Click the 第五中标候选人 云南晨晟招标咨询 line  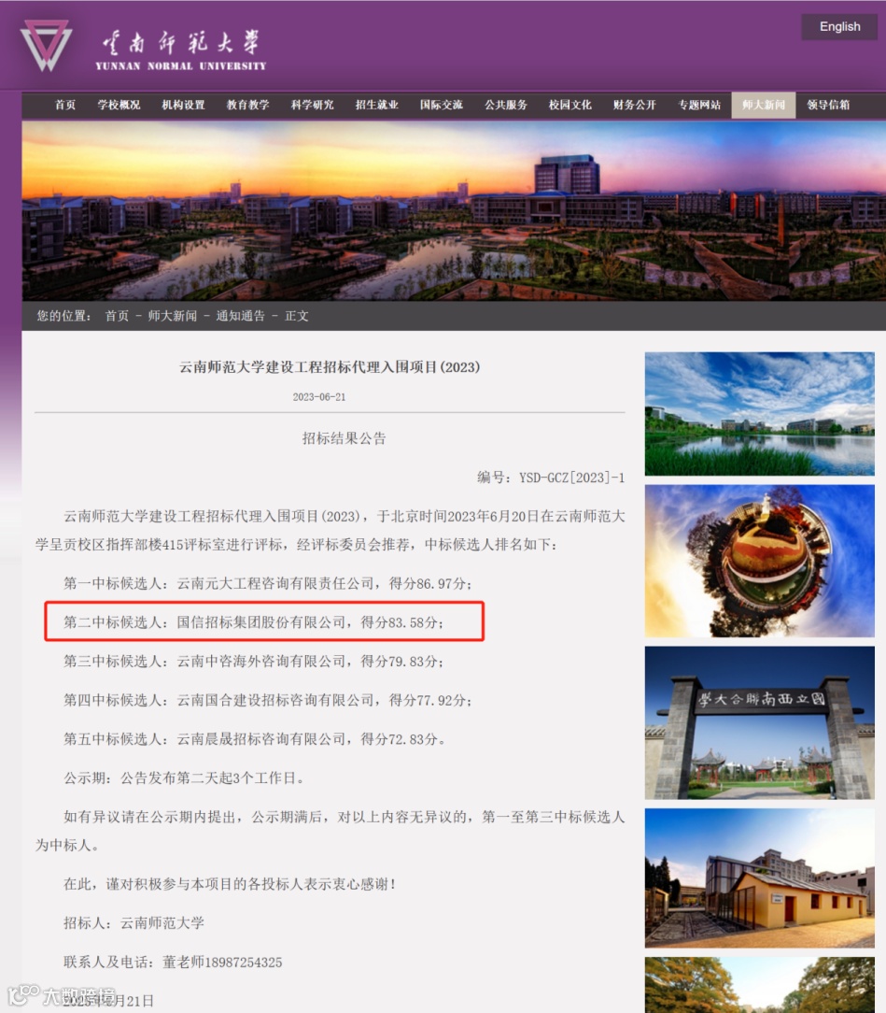[x=254, y=738]
